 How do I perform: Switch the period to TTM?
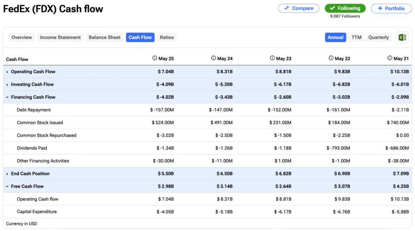(356, 37)
